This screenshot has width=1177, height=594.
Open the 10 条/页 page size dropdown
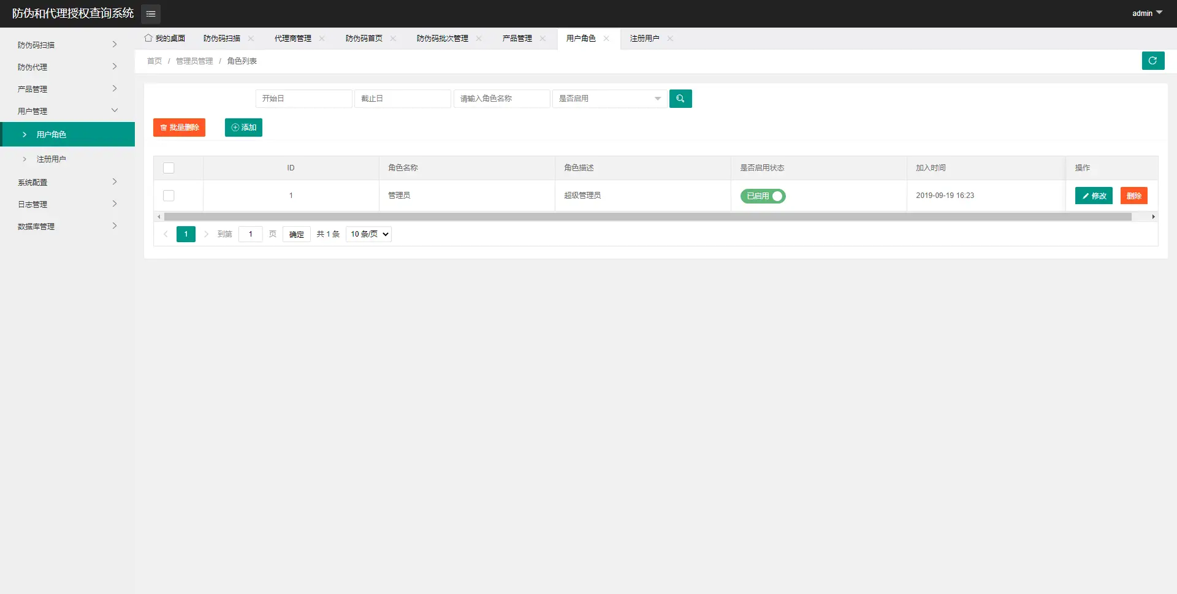click(369, 234)
